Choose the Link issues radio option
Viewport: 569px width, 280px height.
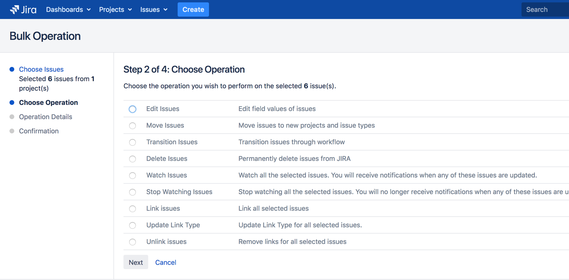(132, 209)
